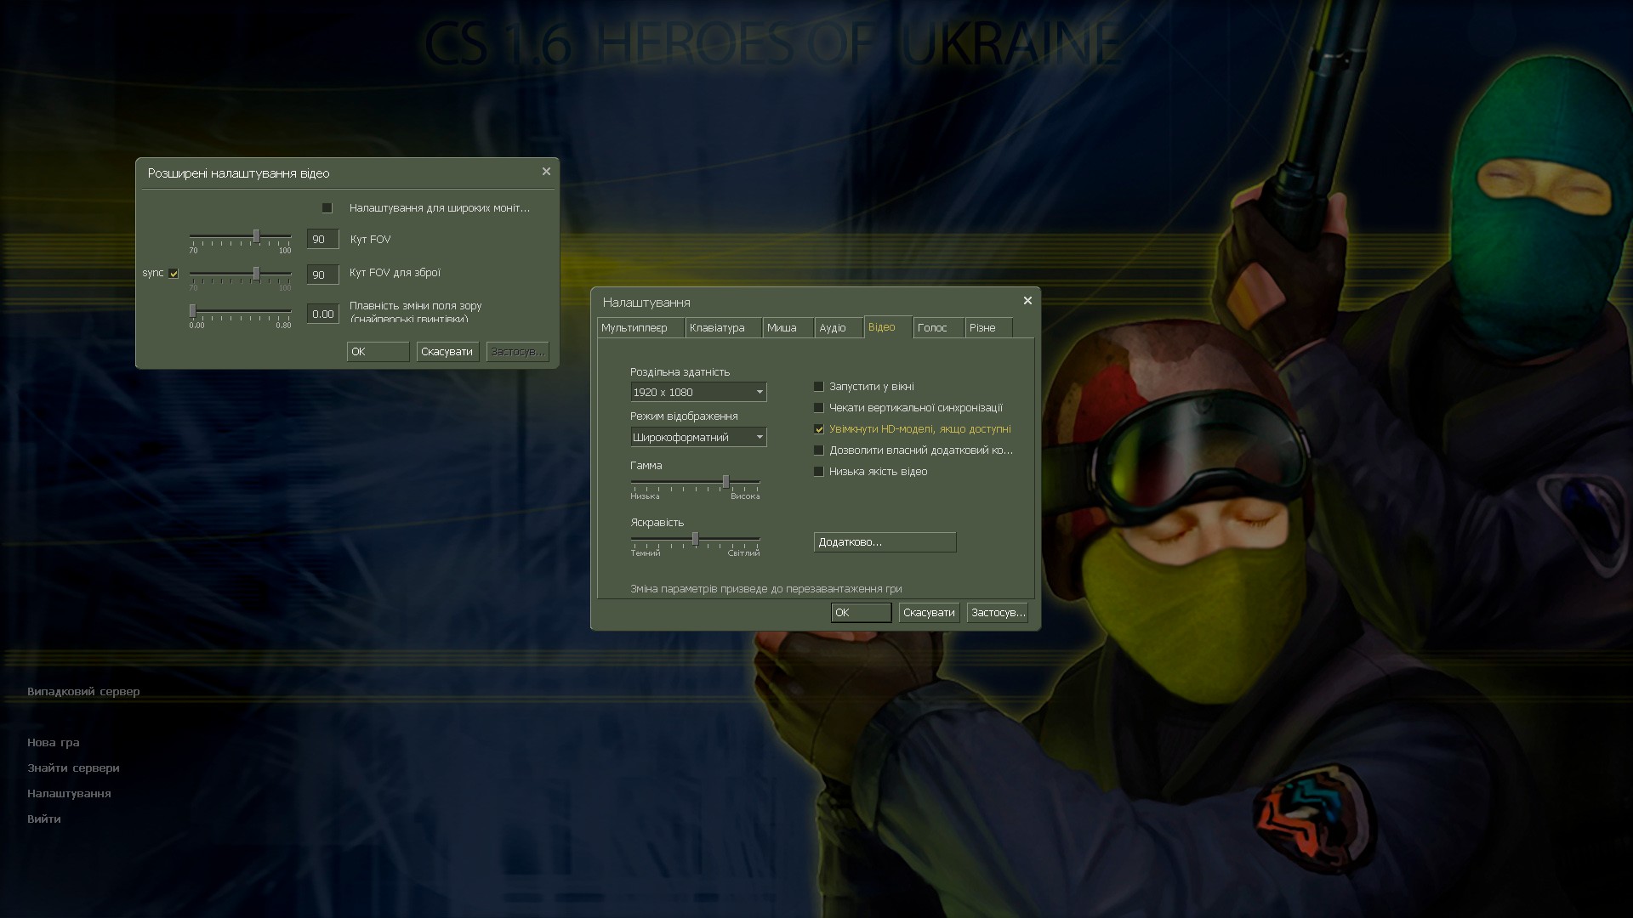The image size is (1633, 918).
Task: Uncheck Увімкнути HD-моделі checkbox
Action: [819, 429]
